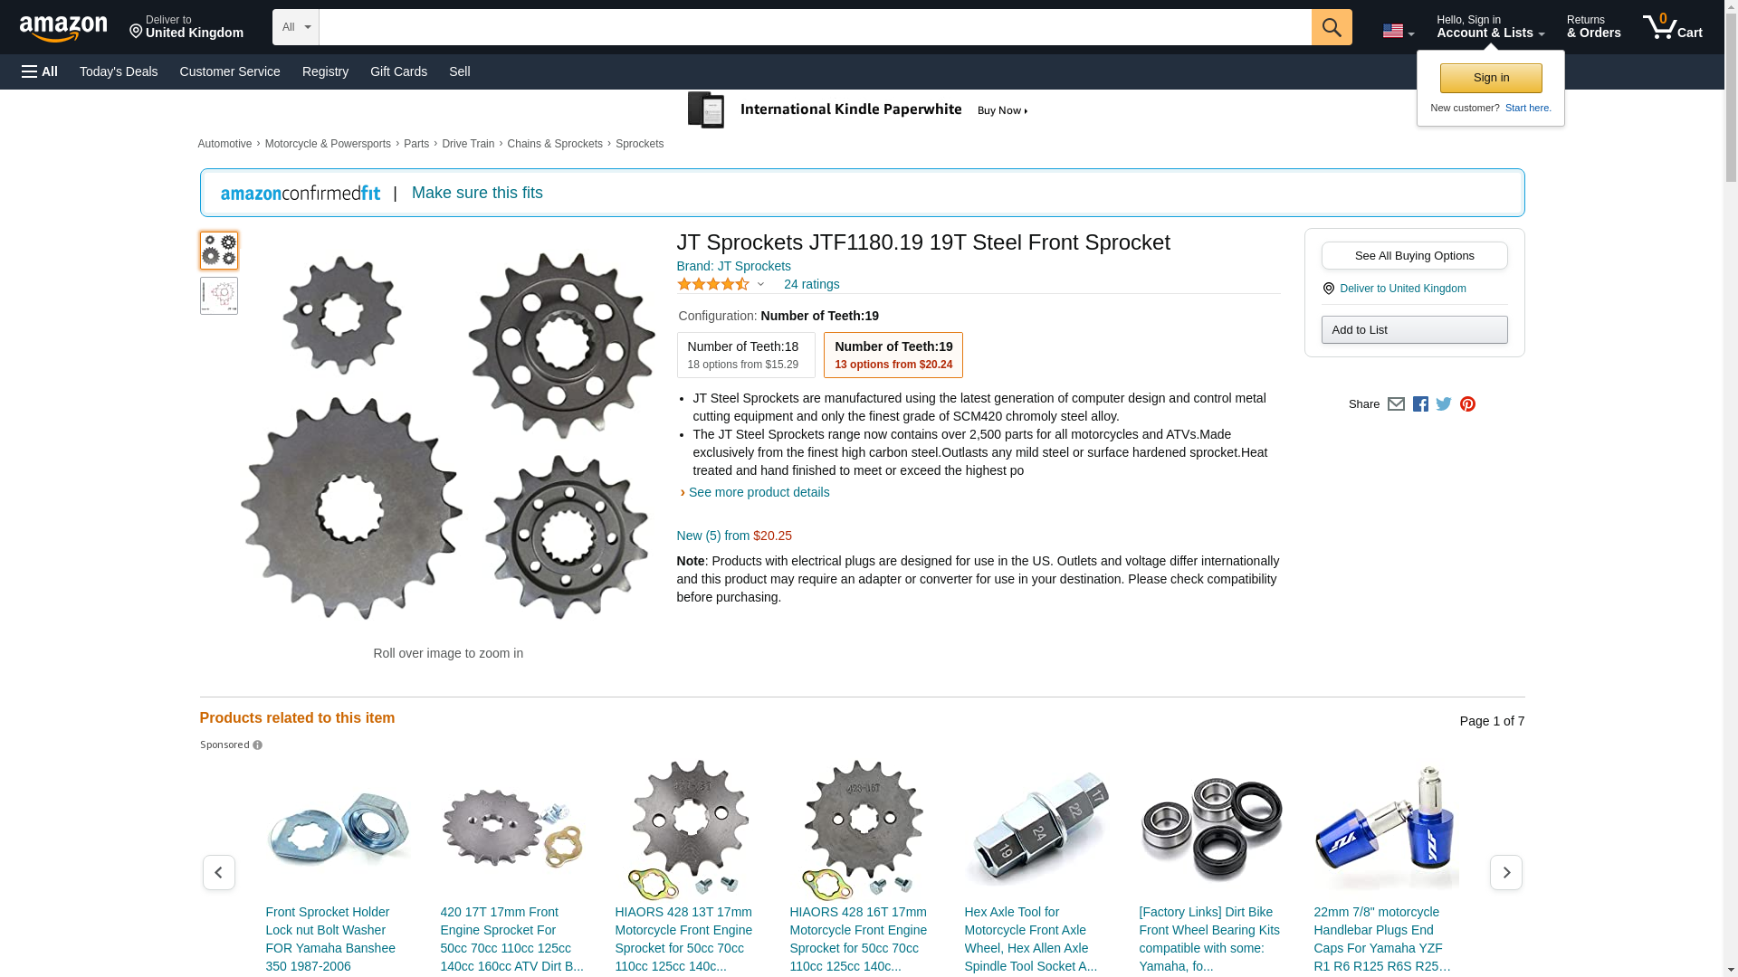Click See All Buying Options button

click(x=1414, y=256)
